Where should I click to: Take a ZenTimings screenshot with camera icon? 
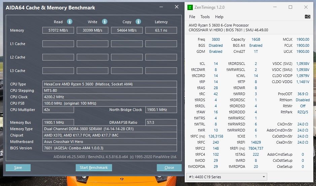[307, 16]
